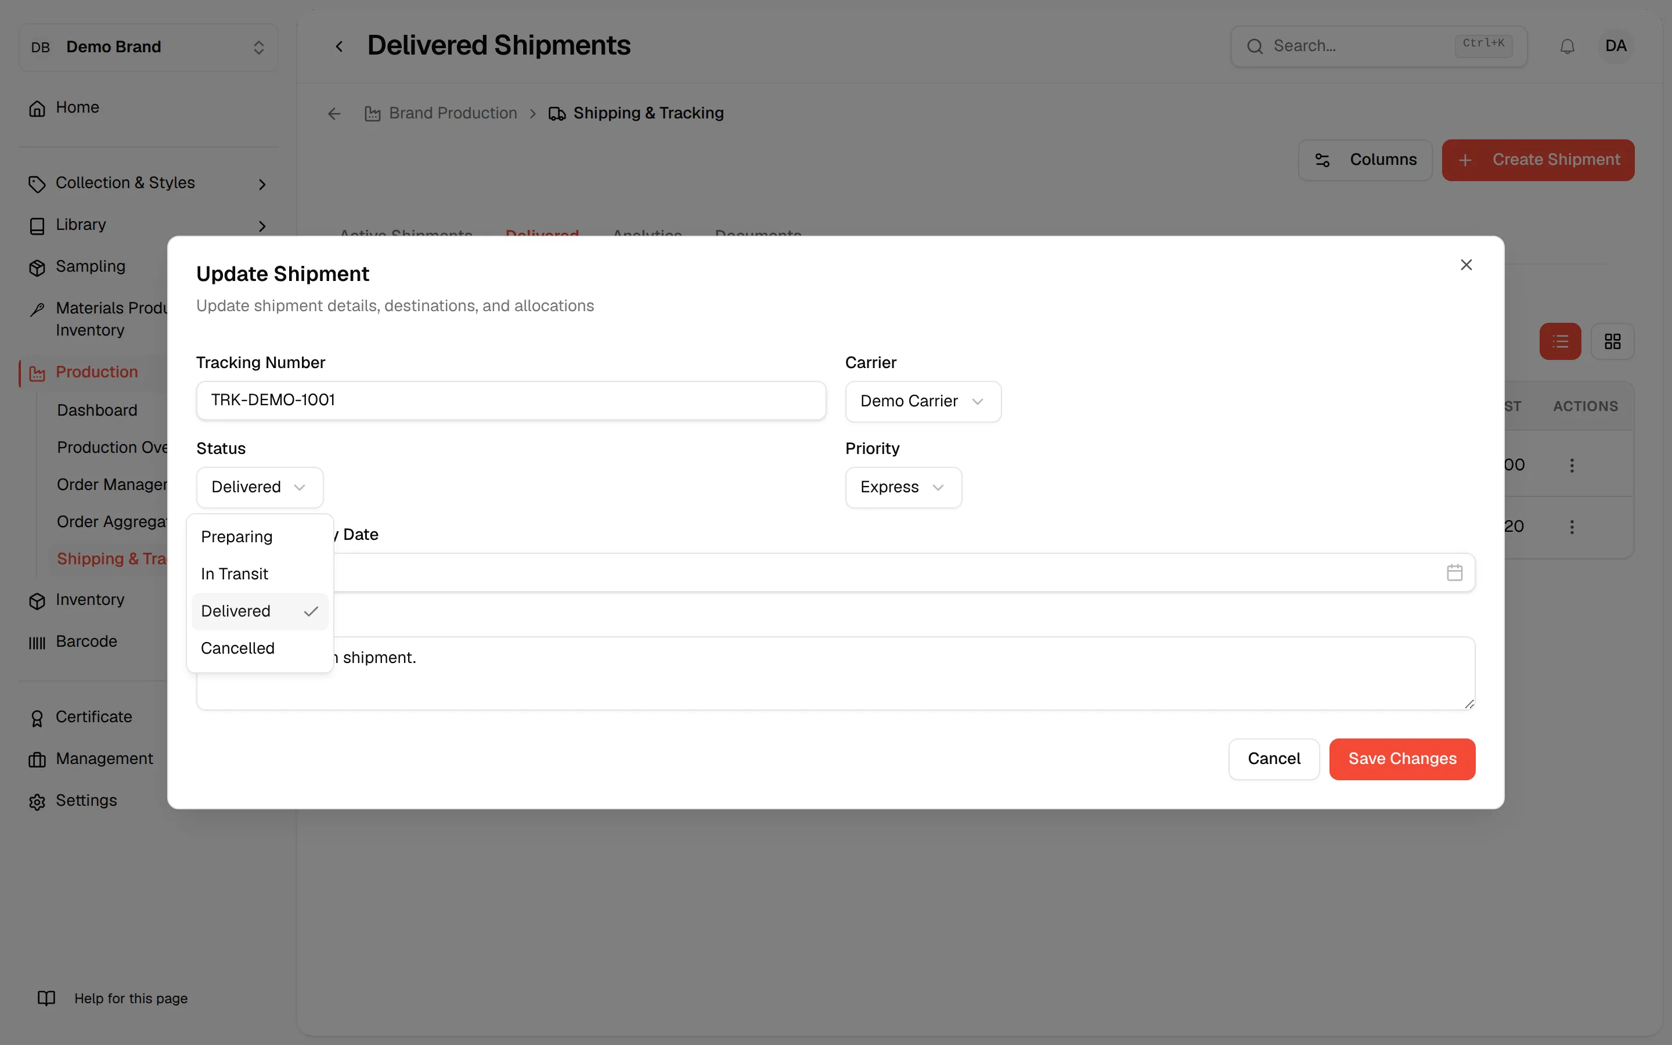1672x1045 pixels.
Task: Open the Demo Brand switcher
Action: [x=149, y=47]
